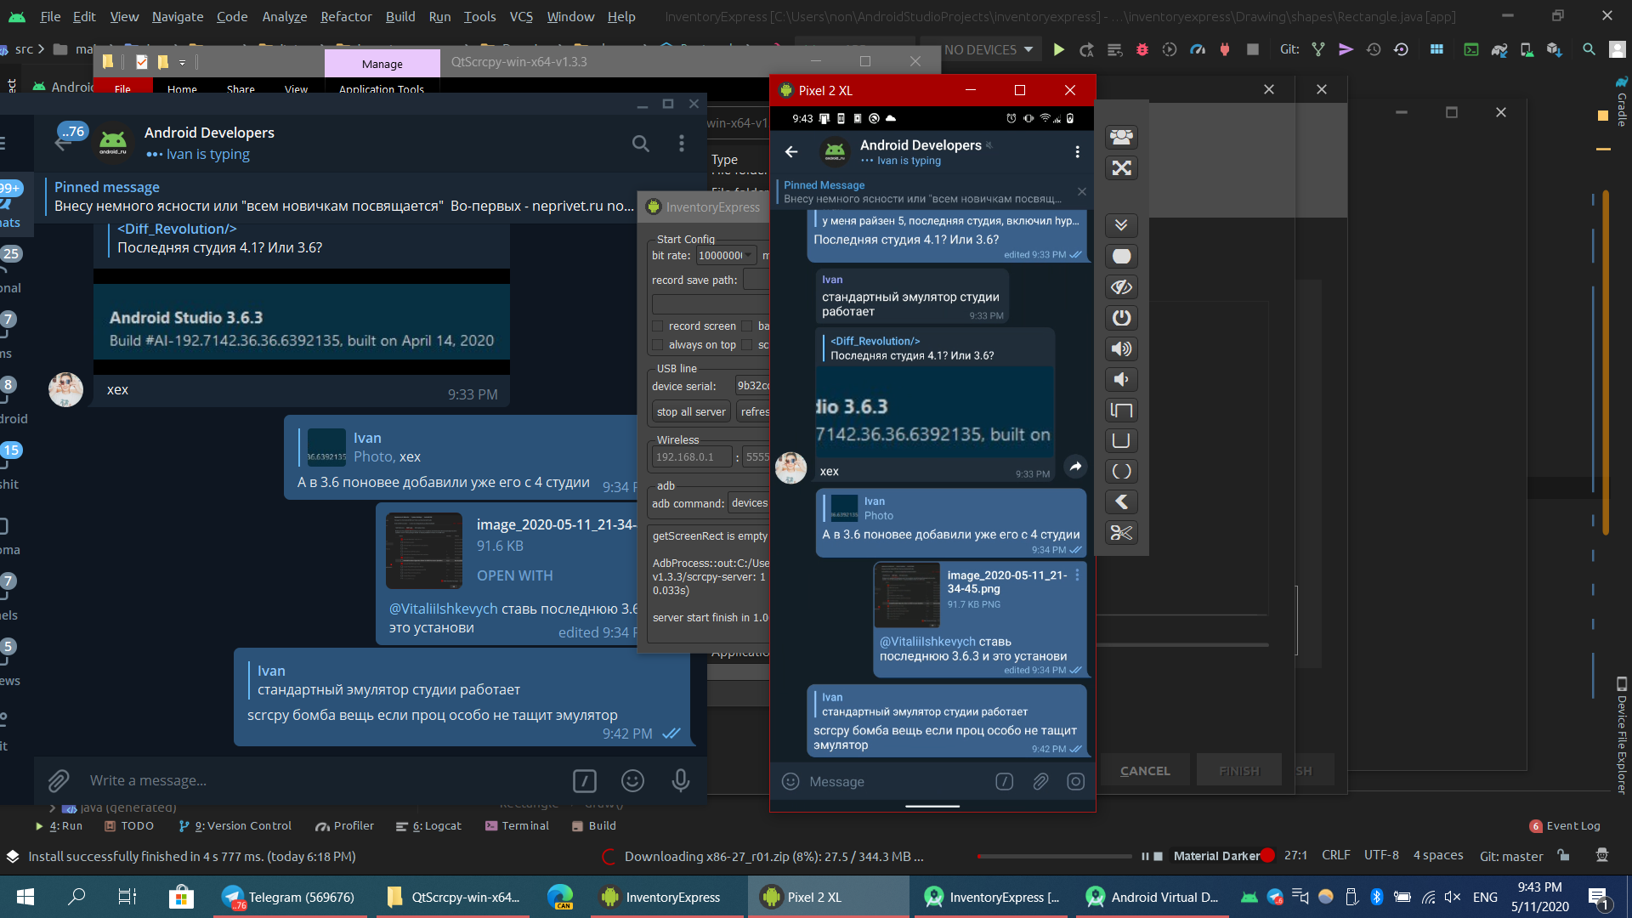Toggle scrcpy screen-off crossed eye button
The height and width of the screenshot is (918, 1632).
point(1121,287)
